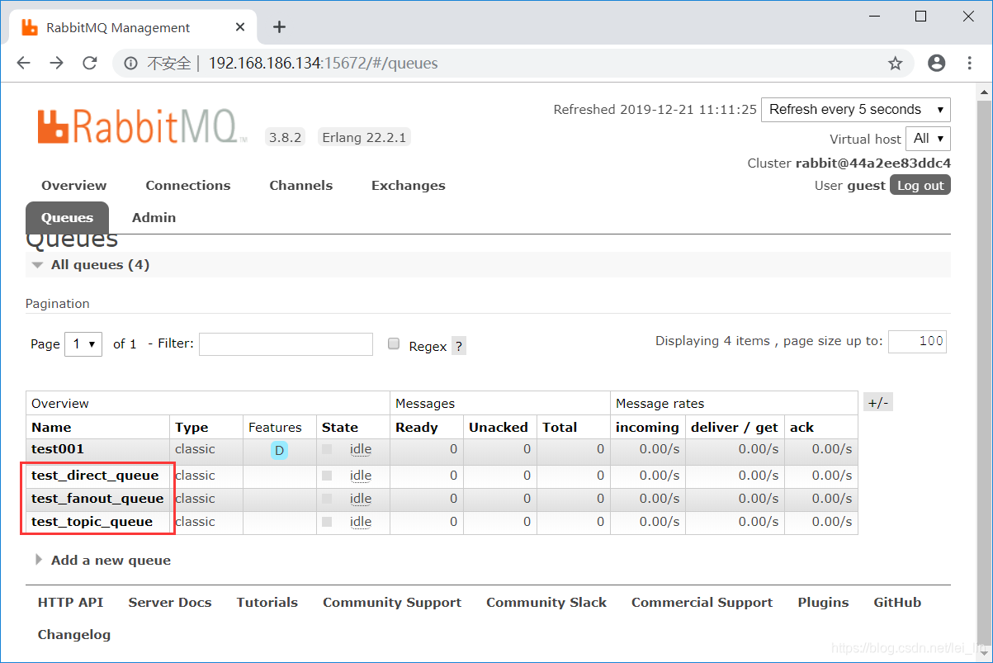Log out the guest user
This screenshot has width=993, height=663.
click(920, 185)
